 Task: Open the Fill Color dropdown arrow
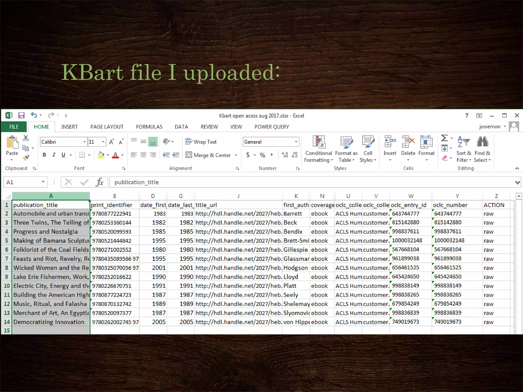[x=108, y=155]
